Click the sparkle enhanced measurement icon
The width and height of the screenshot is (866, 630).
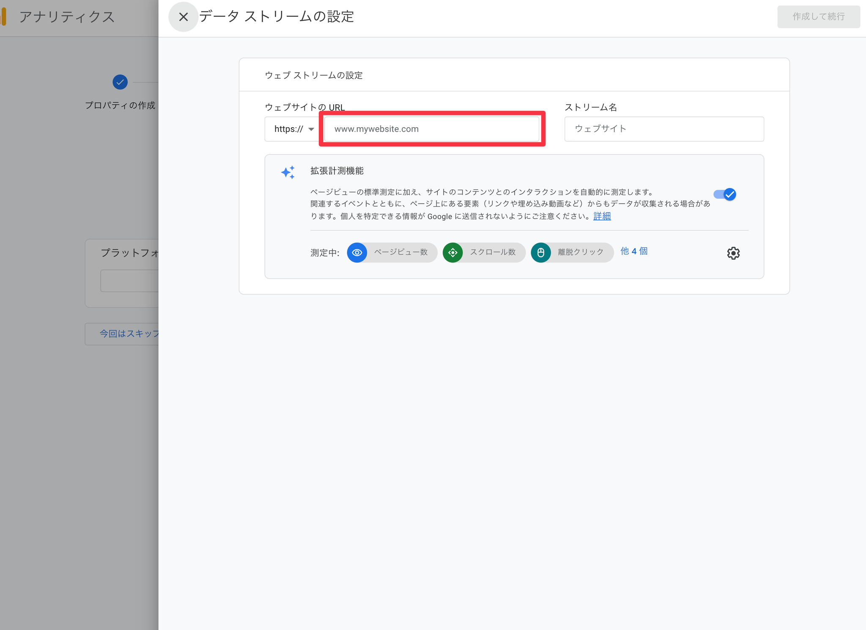(288, 172)
